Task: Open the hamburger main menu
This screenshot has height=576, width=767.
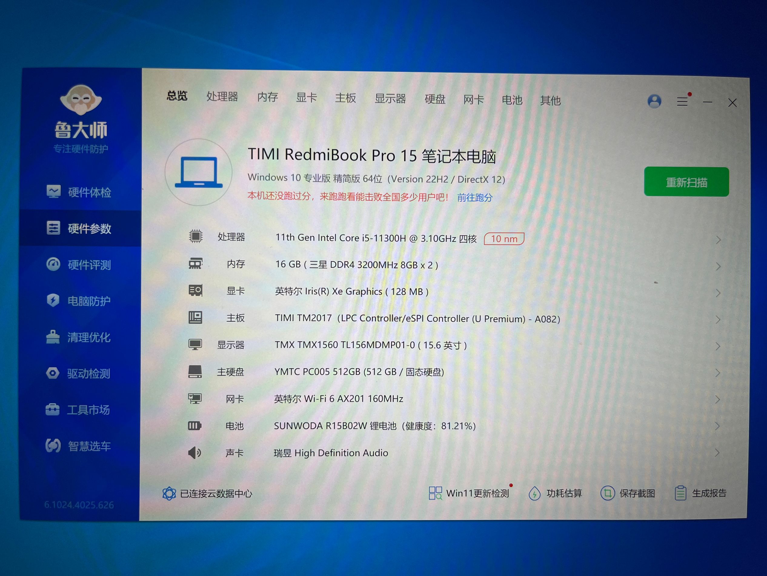Action: click(682, 101)
